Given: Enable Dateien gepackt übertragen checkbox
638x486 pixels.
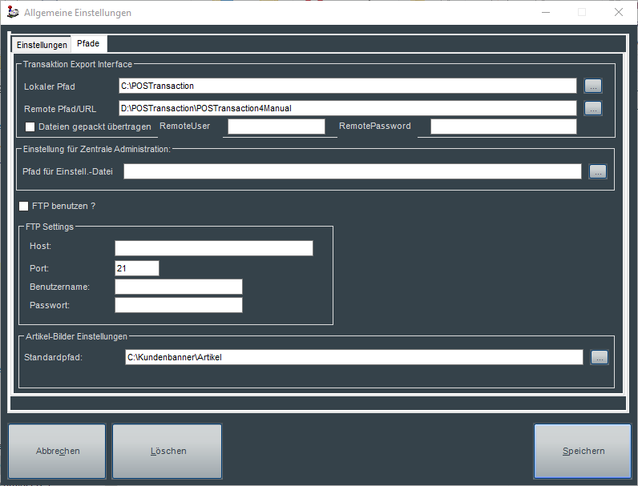Looking at the screenshot, I should click(x=30, y=127).
